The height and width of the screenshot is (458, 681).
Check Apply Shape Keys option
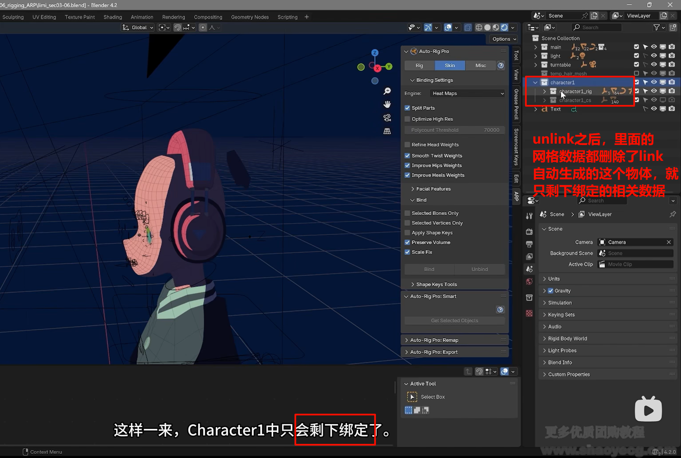pos(407,233)
